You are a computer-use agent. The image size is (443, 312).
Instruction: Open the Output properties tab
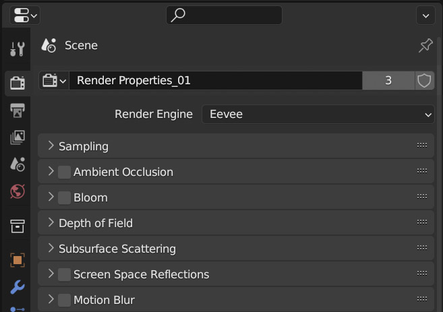click(x=18, y=110)
